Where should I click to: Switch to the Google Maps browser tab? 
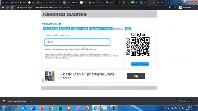[23, 2]
